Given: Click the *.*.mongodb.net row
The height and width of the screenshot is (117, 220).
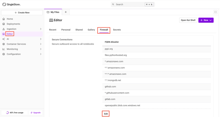Looking at the screenshot, I should point(157,81).
